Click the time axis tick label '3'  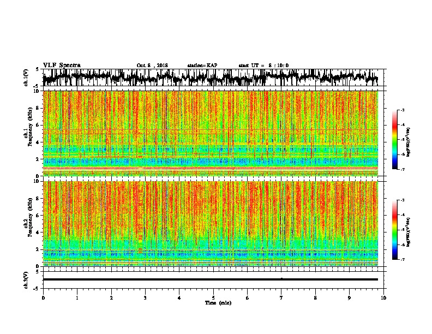click(x=145, y=298)
